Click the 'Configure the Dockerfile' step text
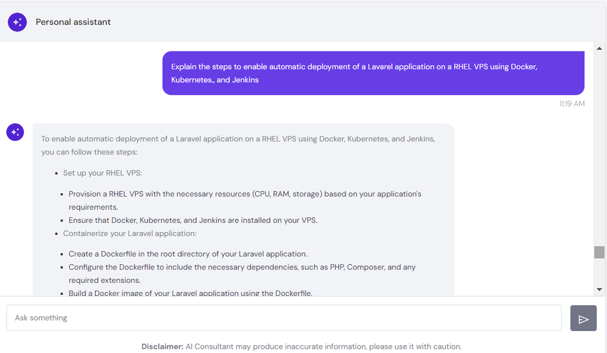This screenshot has width=607, height=353. (x=242, y=274)
